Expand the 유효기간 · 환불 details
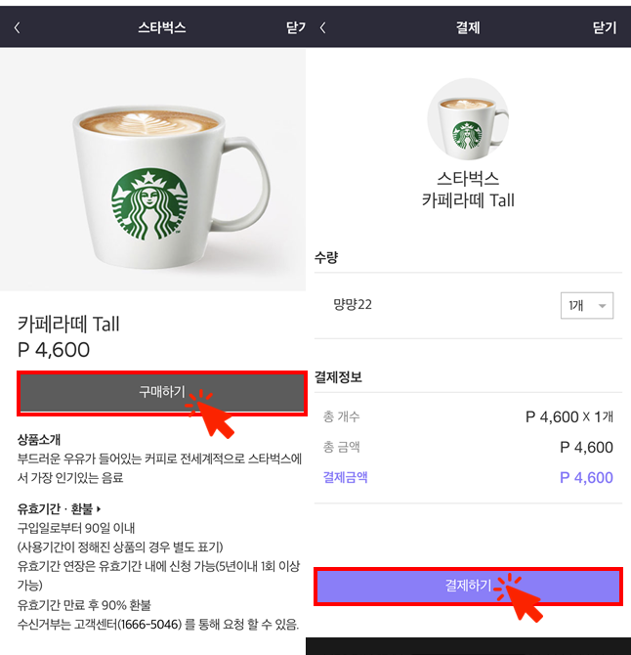This screenshot has height=655, width=631. click(59, 508)
